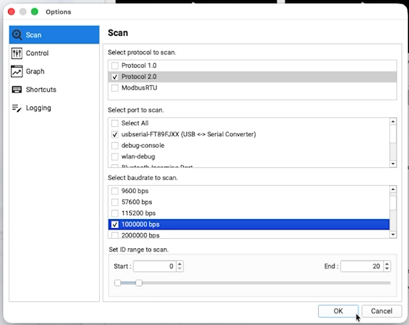Image resolution: width=409 pixels, height=325 pixels.
Task: Increase the Start ID with up stepper
Action: 180,264
